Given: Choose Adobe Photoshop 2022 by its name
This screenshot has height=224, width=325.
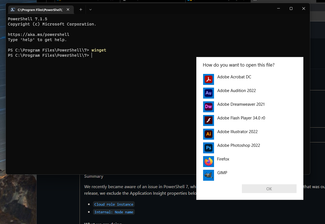Looking at the screenshot, I should click(239, 145).
